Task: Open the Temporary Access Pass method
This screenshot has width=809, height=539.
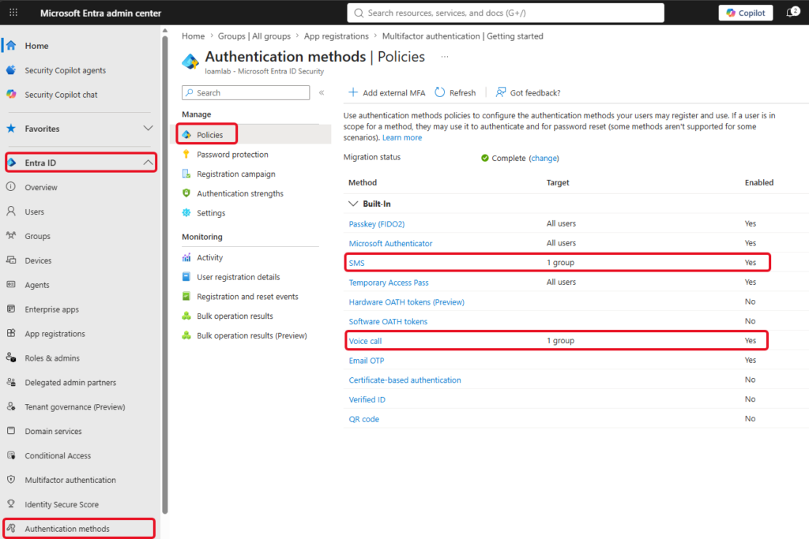Action: coord(389,283)
